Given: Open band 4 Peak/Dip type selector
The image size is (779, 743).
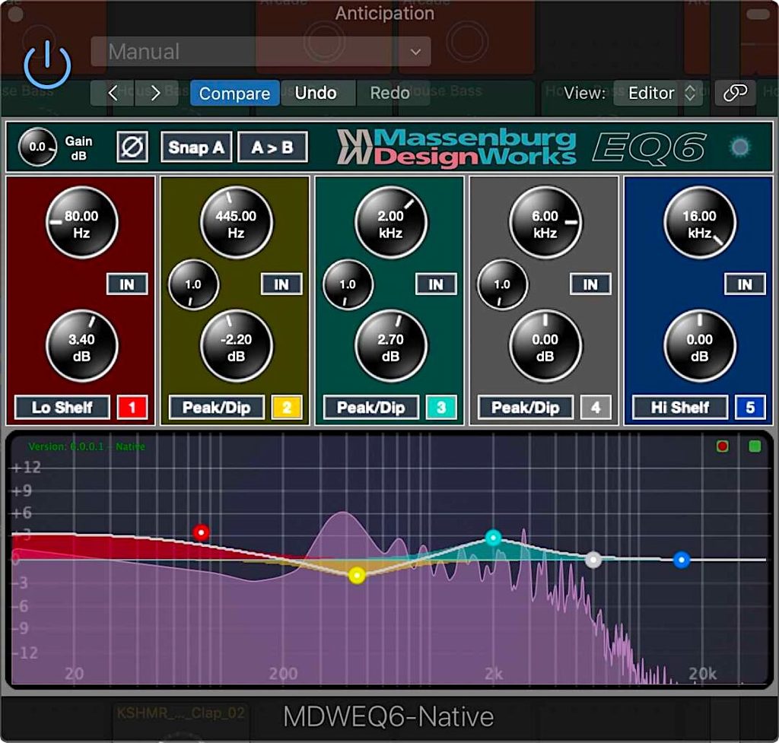Looking at the screenshot, I should pyautogui.click(x=525, y=407).
